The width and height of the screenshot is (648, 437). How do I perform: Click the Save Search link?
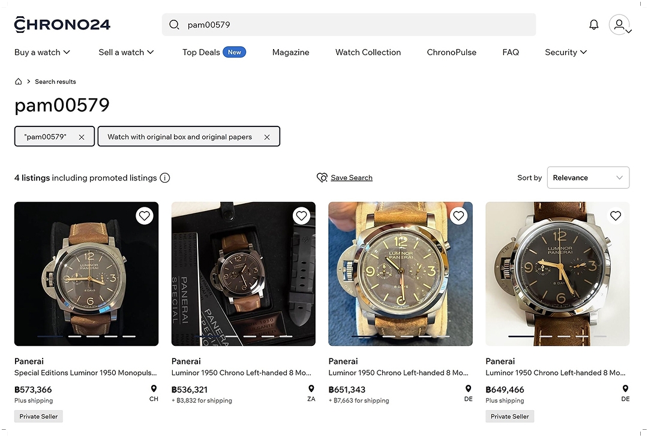(x=351, y=178)
